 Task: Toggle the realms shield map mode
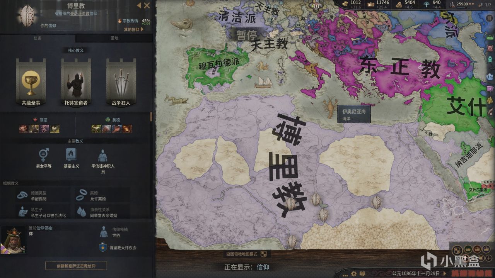click(457, 249)
